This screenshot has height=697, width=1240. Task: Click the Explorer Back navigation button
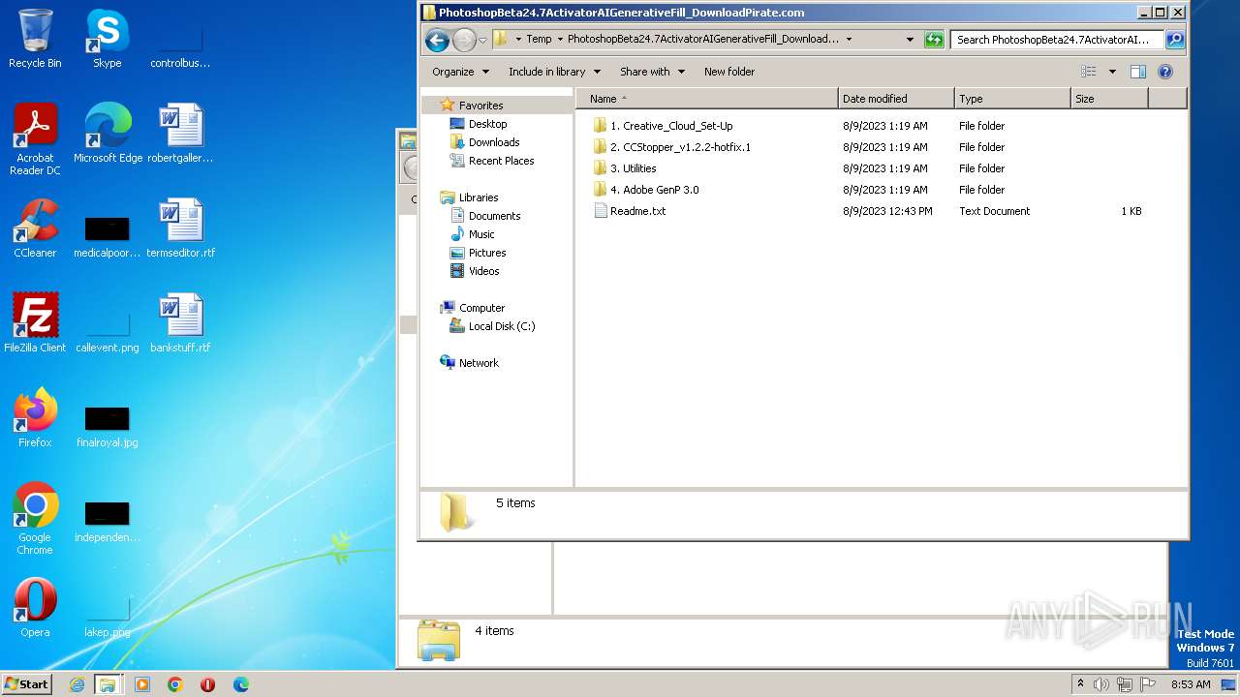pyautogui.click(x=437, y=40)
